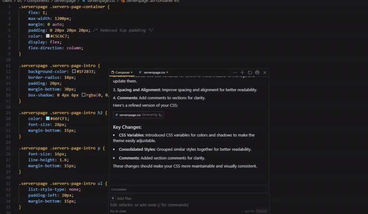Click breadcrumb item 'components'

(38, 1)
